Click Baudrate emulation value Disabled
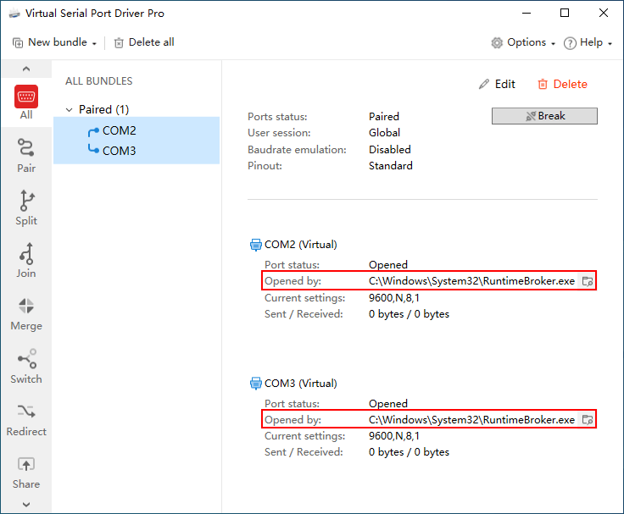The width and height of the screenshot is (624, 514). tap(390, 150)
